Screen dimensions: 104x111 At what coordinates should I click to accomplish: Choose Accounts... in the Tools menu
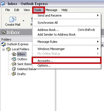pos(67,61)
